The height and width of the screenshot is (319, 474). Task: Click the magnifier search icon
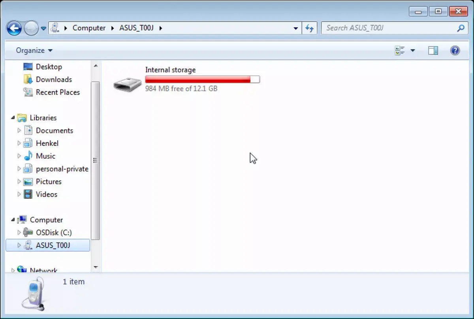point(461,28)
